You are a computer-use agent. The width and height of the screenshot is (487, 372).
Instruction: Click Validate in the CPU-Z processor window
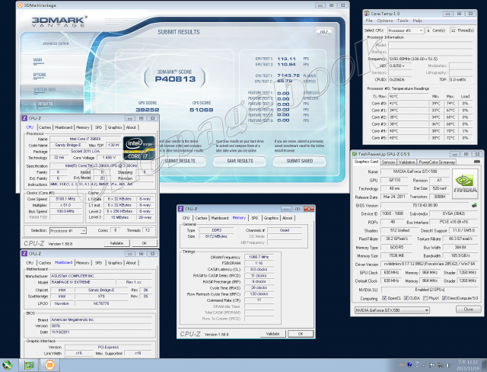[116, 243]
